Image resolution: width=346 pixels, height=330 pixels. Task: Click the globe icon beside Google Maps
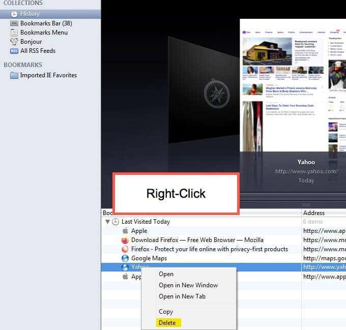(x=125, y=258)
